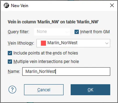118x103 pixels.
Task: Open the Query filter dropdown
Action: 52,32
